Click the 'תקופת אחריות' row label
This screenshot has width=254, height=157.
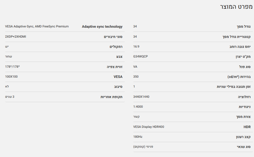coord(112,97)
